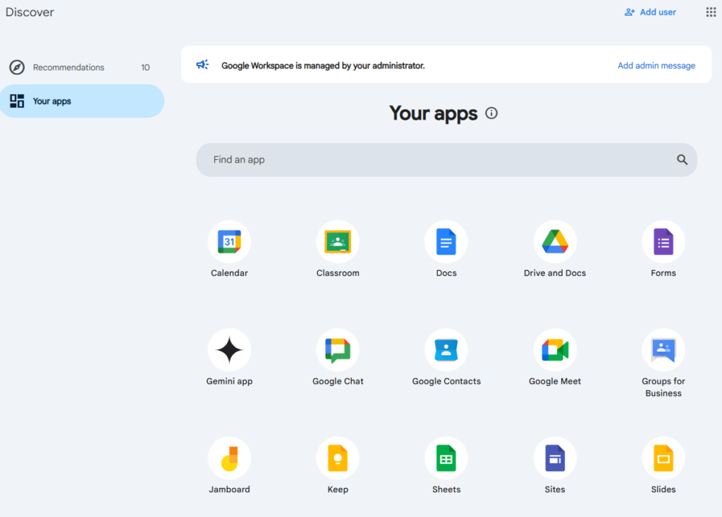Open Google Slides
This screenshot has height=517, width=722.
663,459
